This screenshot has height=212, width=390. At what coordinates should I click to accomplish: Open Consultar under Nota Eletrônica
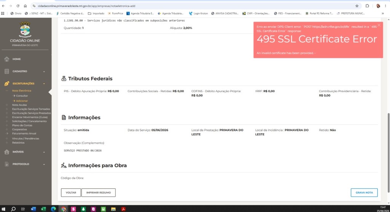point(22,96)
